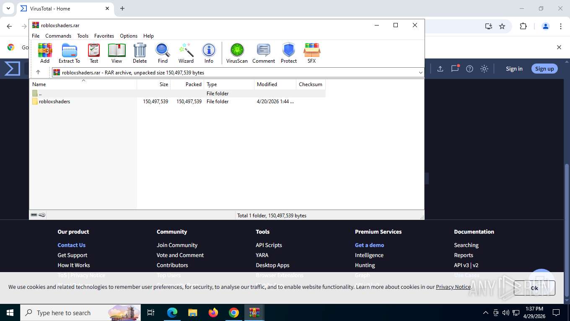
Task: Open the Help menu in WinRAR
Action: click(x=148, y=36)
